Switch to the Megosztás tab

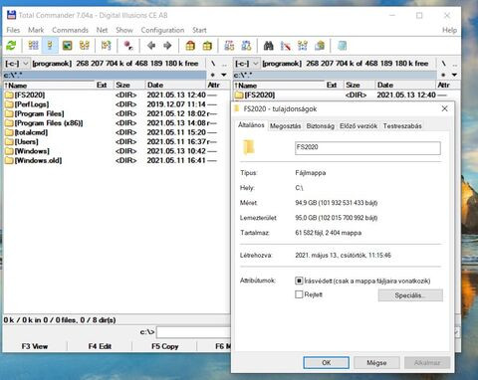285,126
